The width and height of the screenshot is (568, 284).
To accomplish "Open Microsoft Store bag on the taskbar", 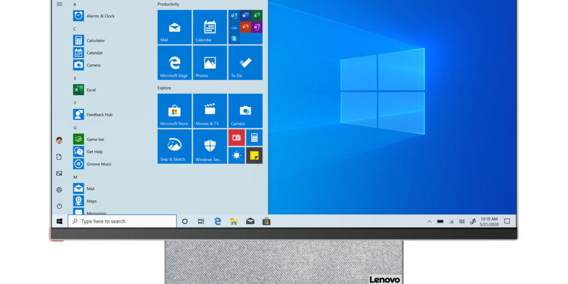I will point(267,221).
